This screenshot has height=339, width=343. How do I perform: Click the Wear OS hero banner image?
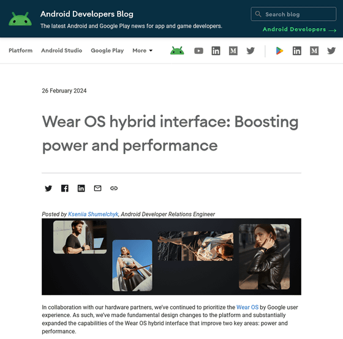tap(171, 256)
